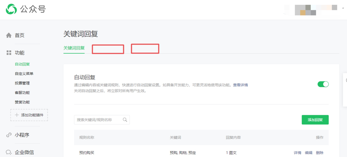Open the 查看详情 link
347x157 pixels.
click(x=240, y=85)
